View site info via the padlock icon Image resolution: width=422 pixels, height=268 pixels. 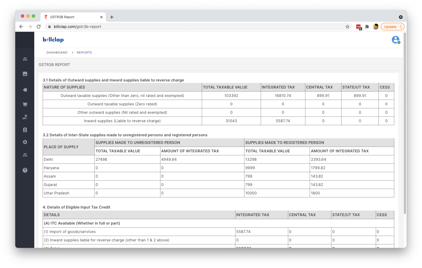[49, 27]
